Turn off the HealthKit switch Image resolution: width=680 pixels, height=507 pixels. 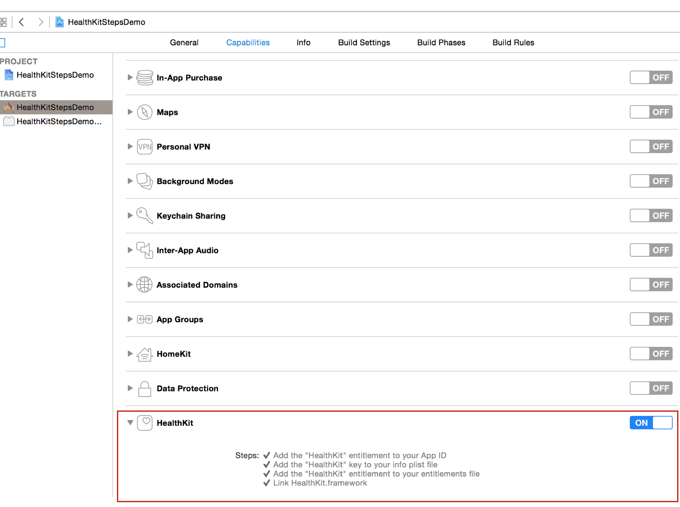click(651, 423)
